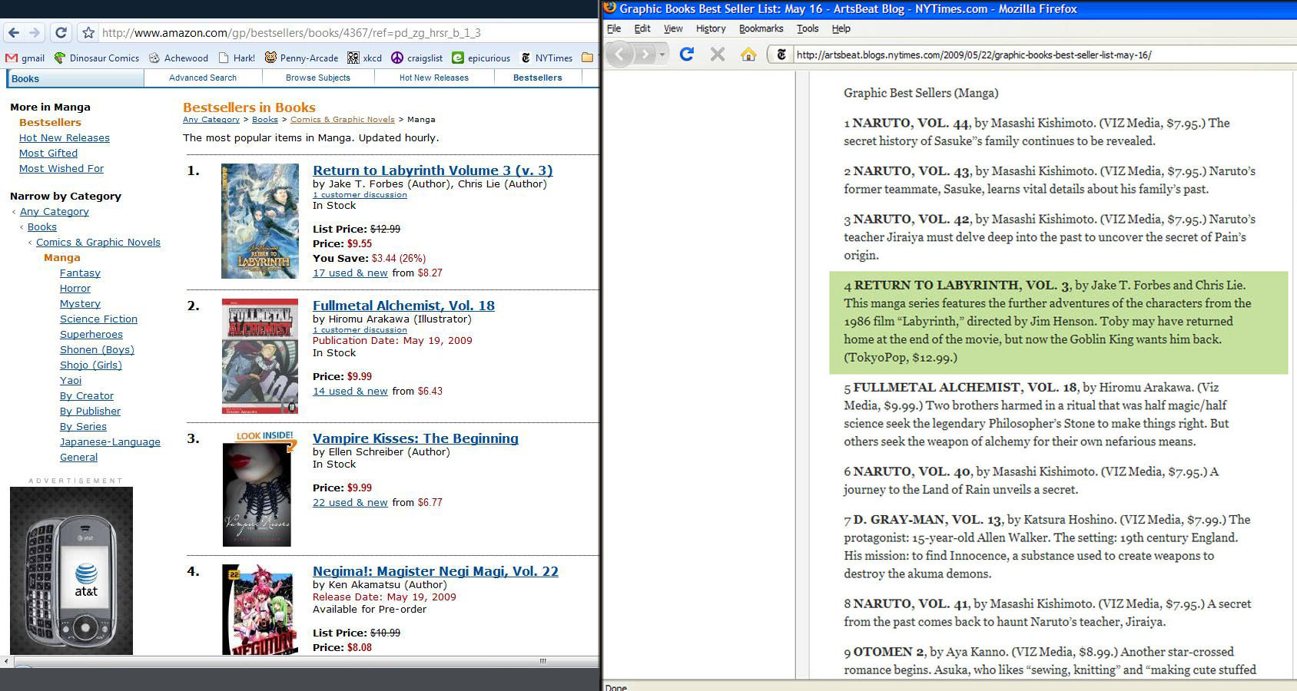The image size is (1297, 691).
Task: Open the NYTimes bookmark in Chrome
Action: tap(546, 58)
